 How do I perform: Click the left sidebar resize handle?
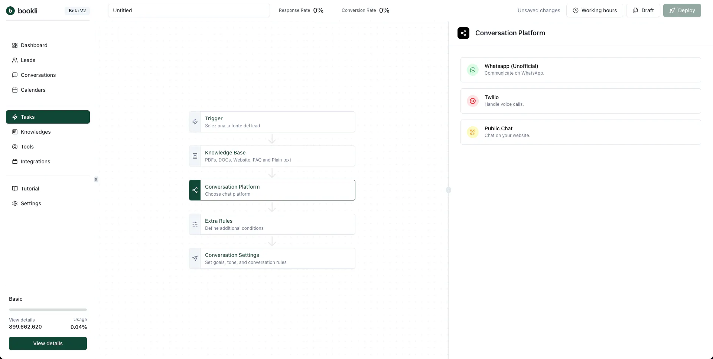pos(96,179)
